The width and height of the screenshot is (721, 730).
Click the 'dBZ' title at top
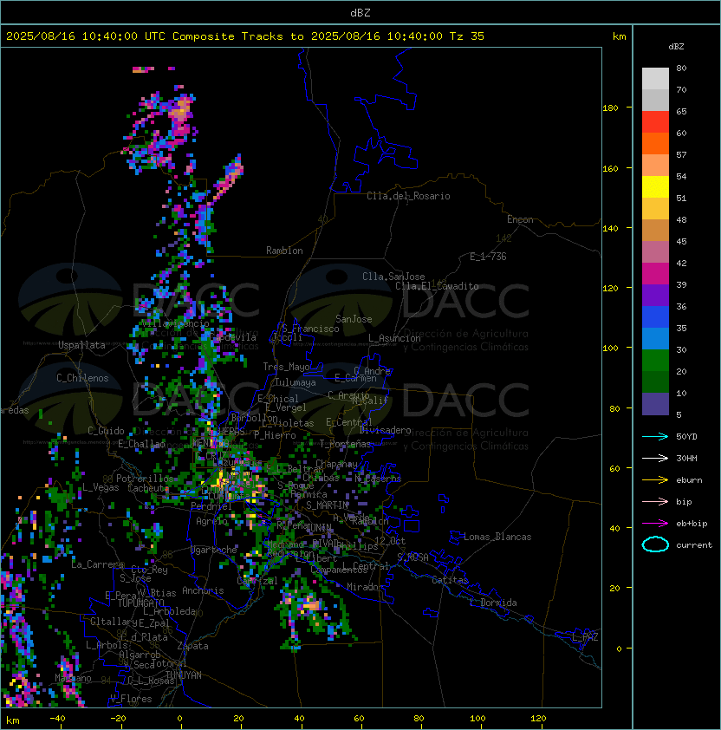click(360, 13)
